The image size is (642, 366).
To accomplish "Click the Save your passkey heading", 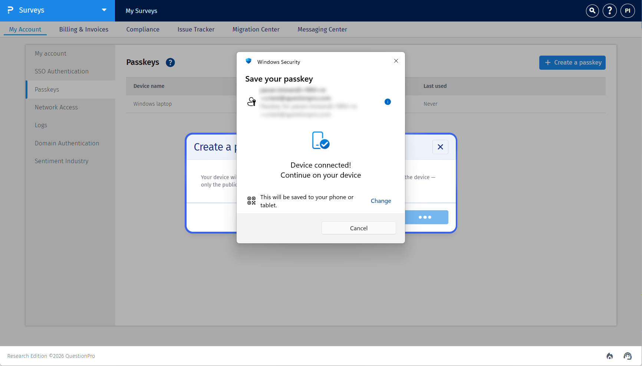I will (279, 79).
